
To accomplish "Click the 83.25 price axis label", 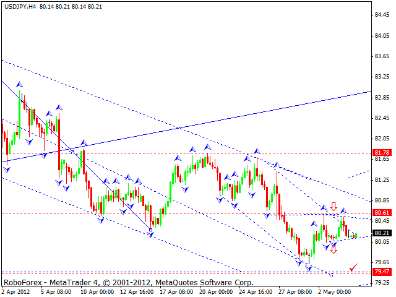I will click(x=382, y=77).
